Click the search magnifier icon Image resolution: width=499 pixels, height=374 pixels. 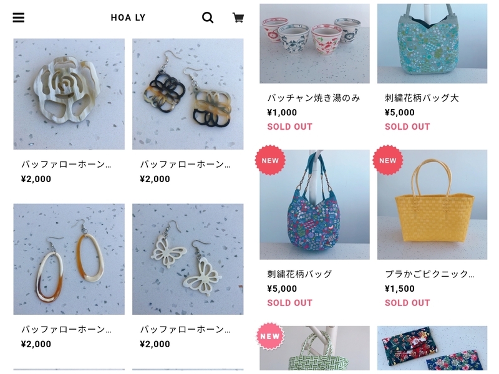click(x=208, y=17)
